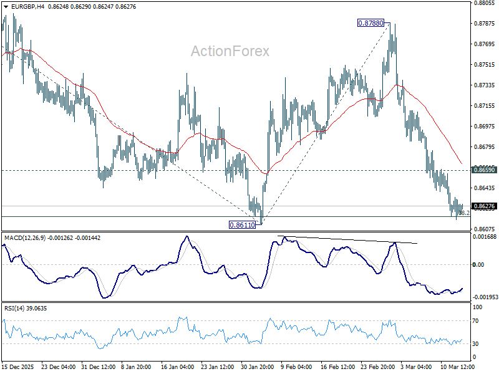Click the MACD 0.001688 scale value
This screenshot has height=374, width=499.
pos(485,237)
